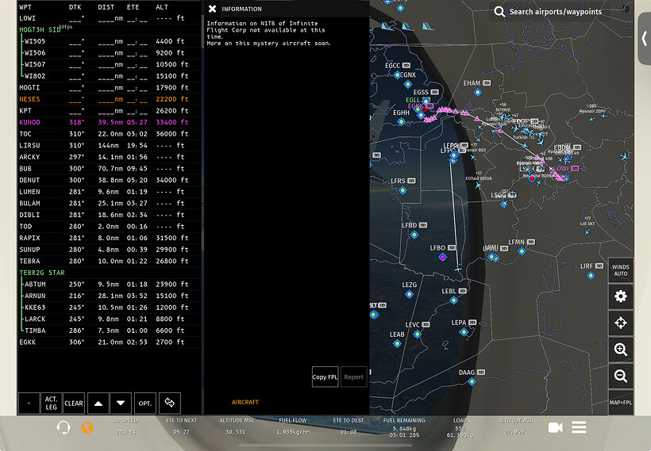Select waypoint DENUT

pos(110,181)
